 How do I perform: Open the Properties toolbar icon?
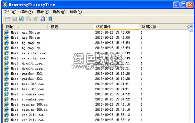tap(36, 19)
